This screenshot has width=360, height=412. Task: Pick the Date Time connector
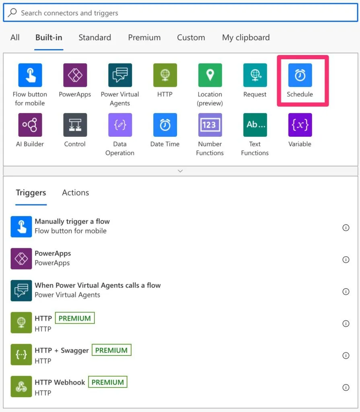coord(165,125)
